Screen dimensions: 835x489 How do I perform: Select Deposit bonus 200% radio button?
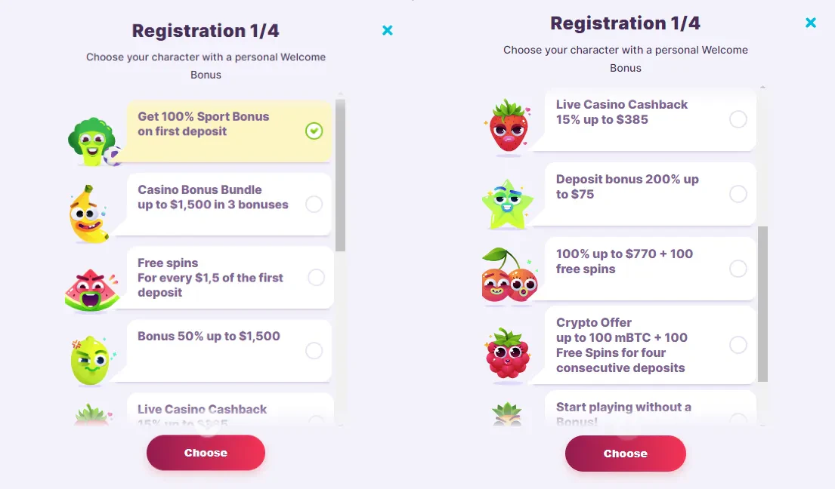738,194
